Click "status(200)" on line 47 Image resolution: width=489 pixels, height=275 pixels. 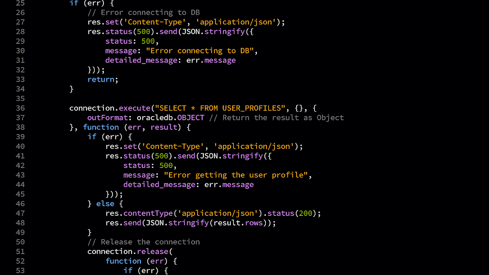[x=292, y=213]
